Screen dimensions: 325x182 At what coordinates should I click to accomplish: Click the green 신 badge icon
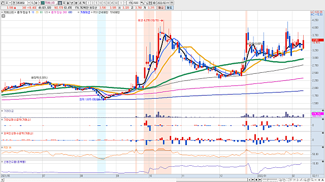pos(42,3)
